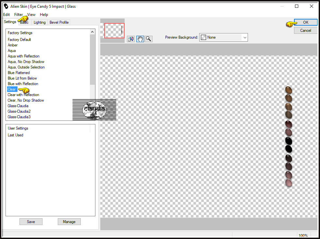Confirm with the OK button

pos(305,22)
